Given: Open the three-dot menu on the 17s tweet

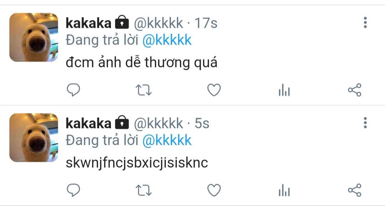Looking at the screenshot, I should 365,22.
